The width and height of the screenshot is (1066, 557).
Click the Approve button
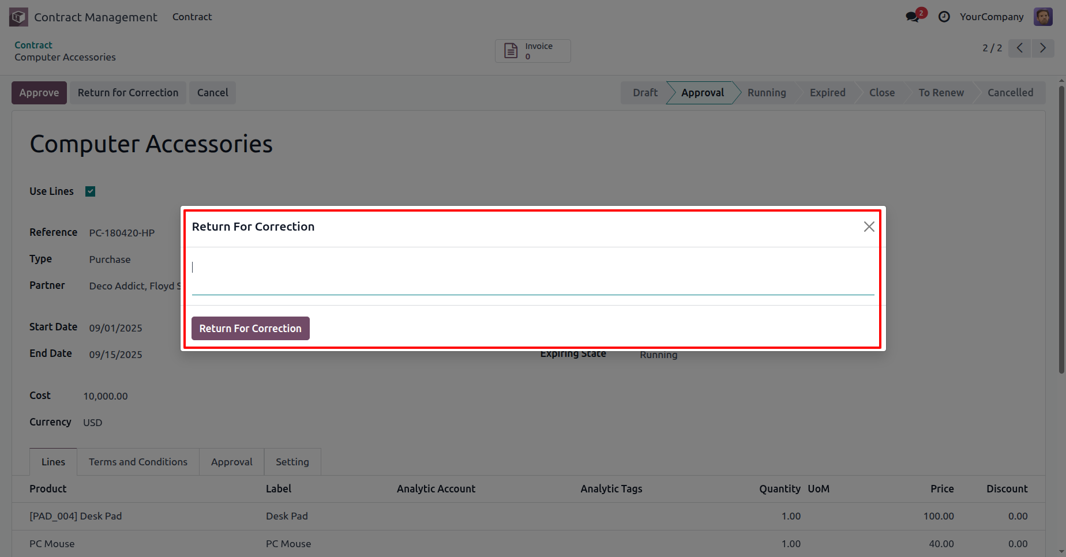tap(39, 93)
